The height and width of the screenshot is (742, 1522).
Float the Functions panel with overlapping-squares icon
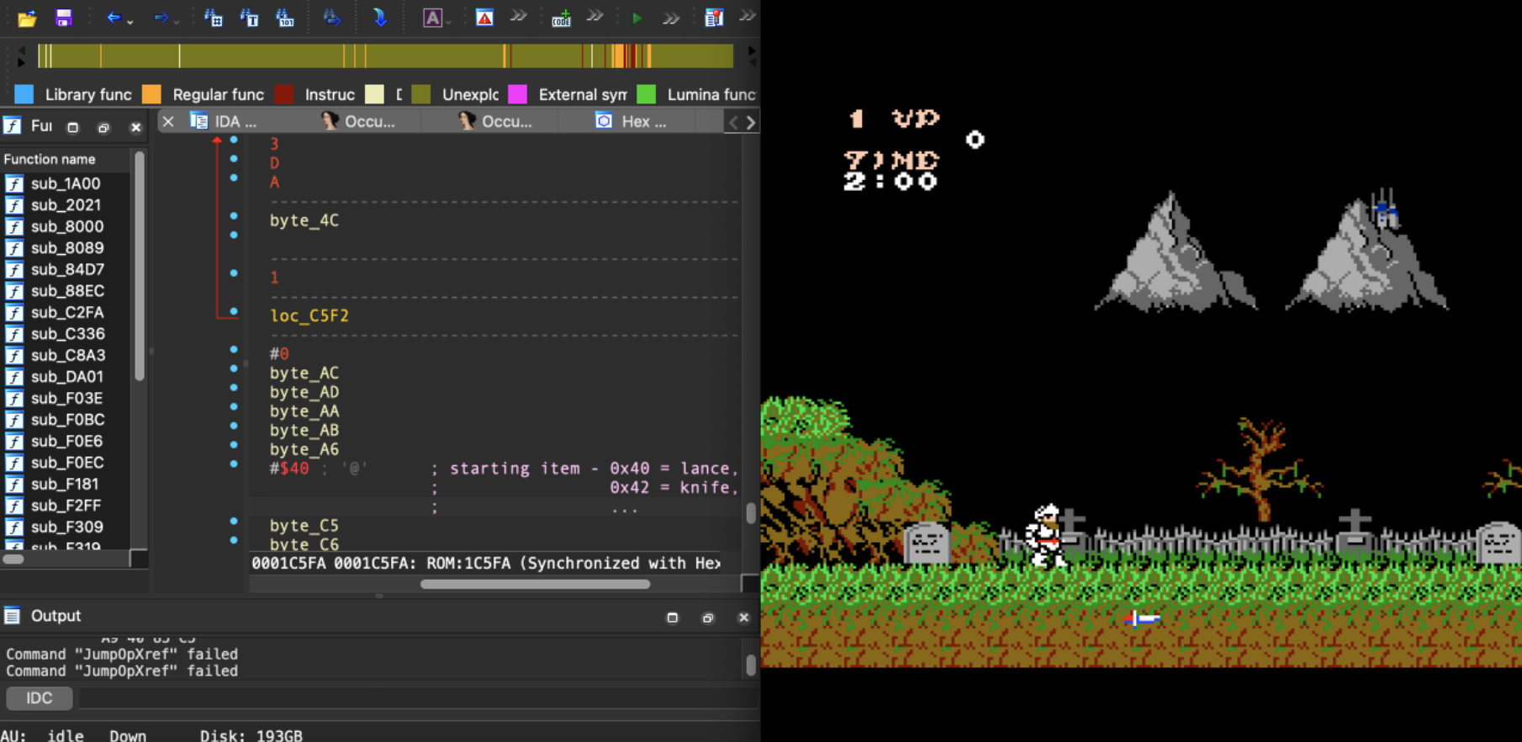103,128
